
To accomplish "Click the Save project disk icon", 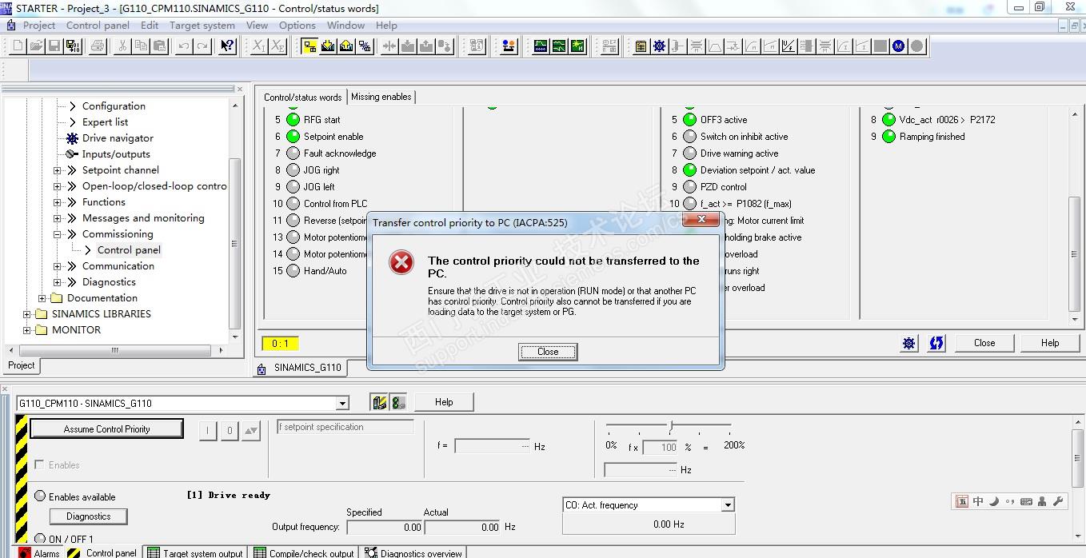I will (54, 46).
